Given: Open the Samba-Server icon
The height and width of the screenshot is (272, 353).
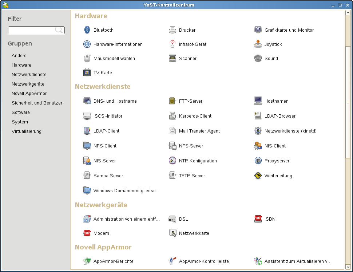Looking at the screenshot, I should [x=87, y=176].
